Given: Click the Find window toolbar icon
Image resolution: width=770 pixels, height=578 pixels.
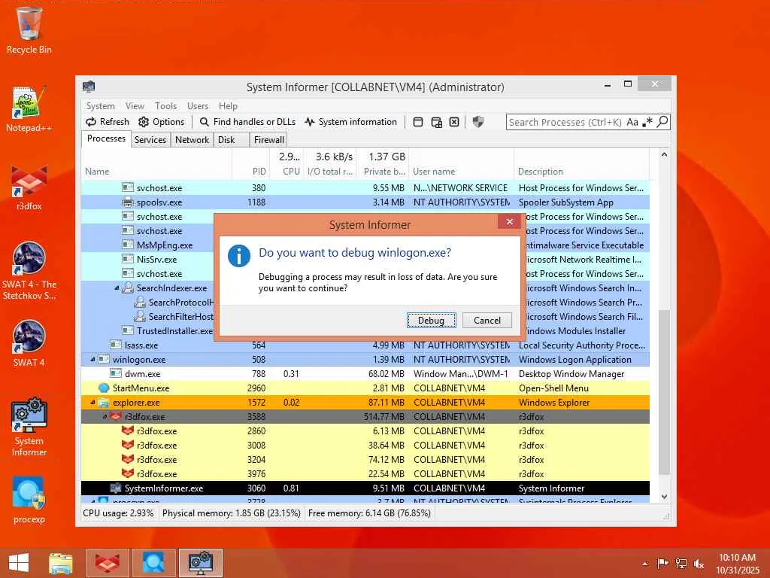Looking at the screenshot, I should [x=418, y=122].
